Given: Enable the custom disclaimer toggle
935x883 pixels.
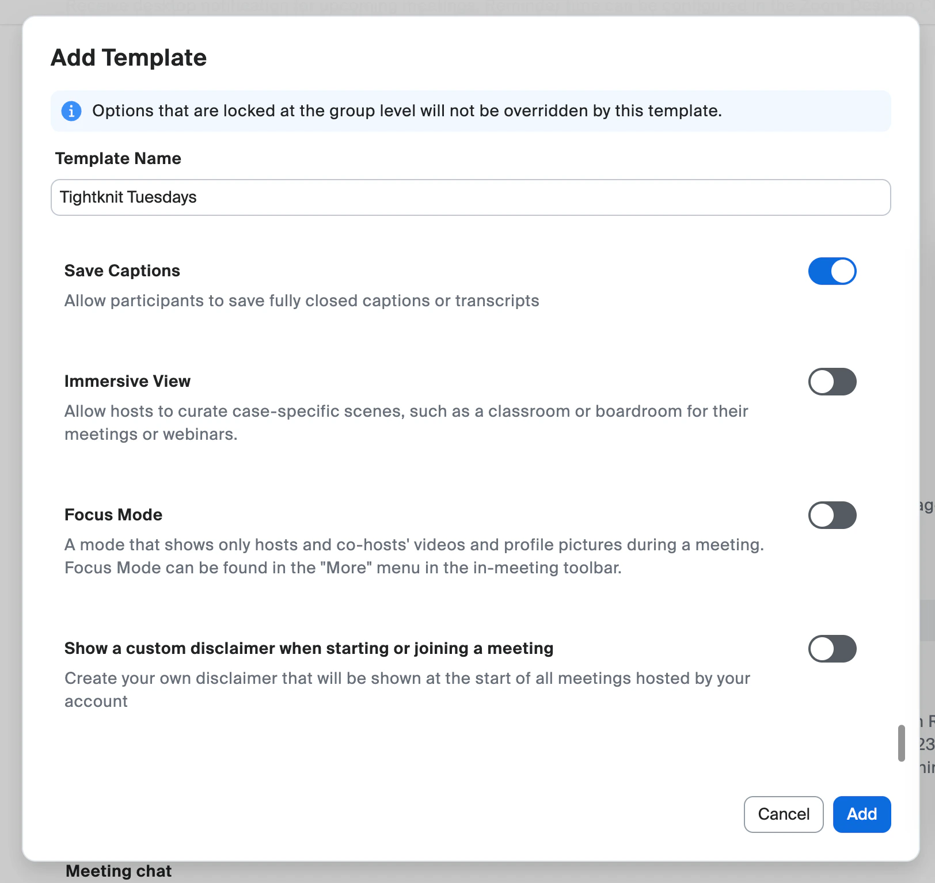Looking at the screenshot, I should pos(832,649).
